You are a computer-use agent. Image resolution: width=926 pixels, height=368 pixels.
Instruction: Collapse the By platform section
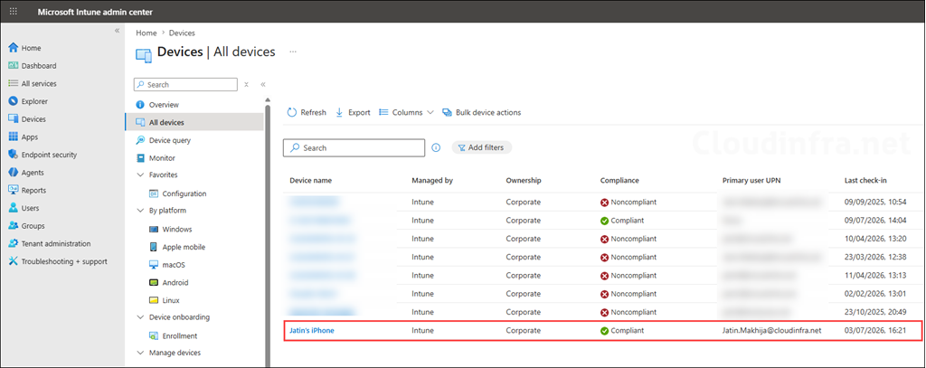pyautogui.click(x=140, y=211)
